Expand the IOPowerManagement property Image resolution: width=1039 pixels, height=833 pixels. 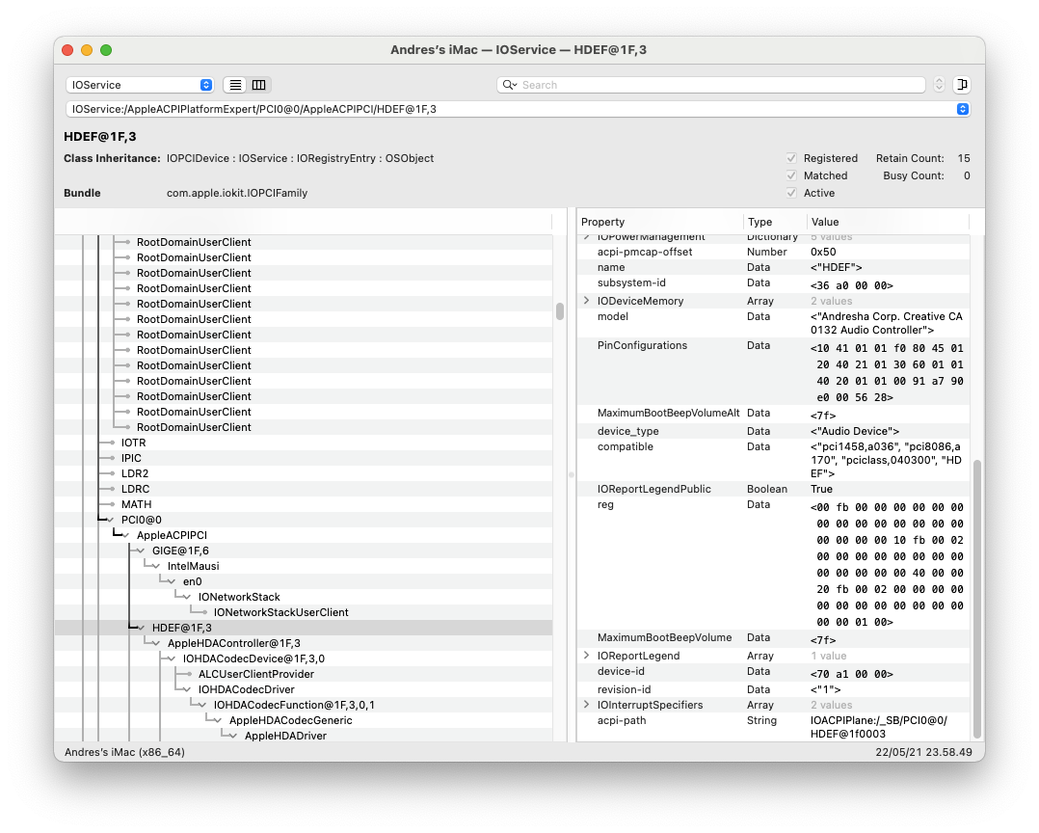[585, 235]
